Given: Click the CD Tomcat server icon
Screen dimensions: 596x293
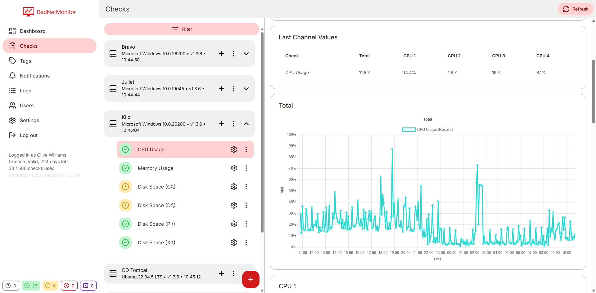Looking at the screenshot, I should point(113,273).
